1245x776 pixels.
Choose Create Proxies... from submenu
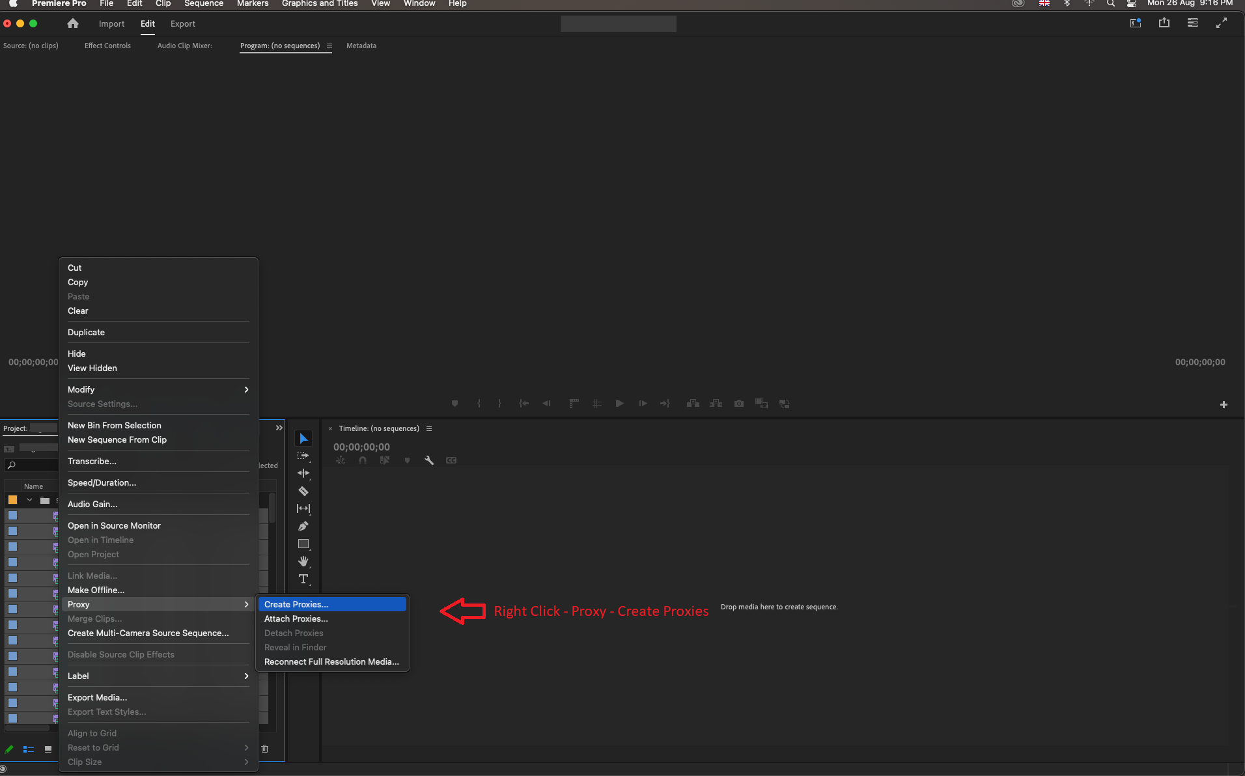point(332,604)
